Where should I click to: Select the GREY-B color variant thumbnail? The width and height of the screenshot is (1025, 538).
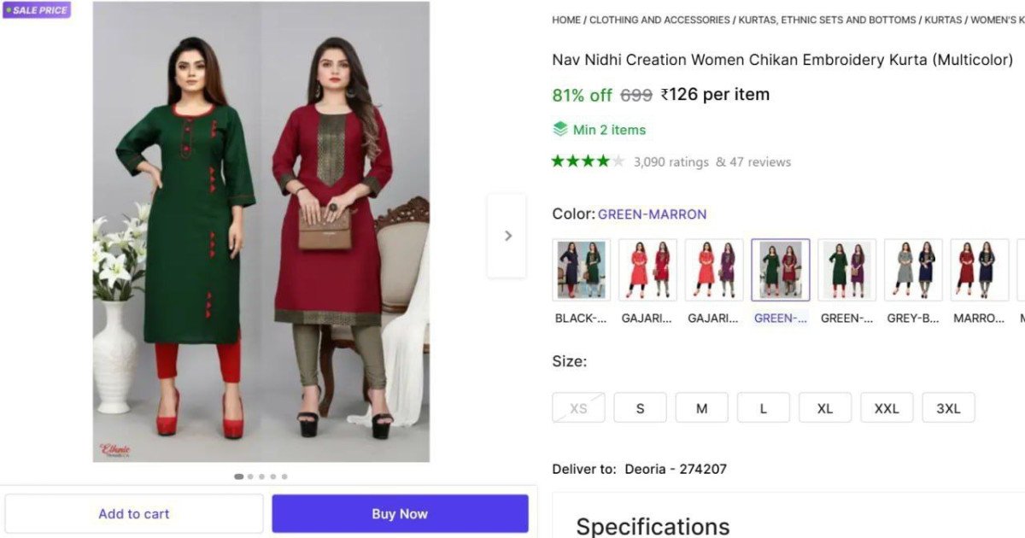913,270
